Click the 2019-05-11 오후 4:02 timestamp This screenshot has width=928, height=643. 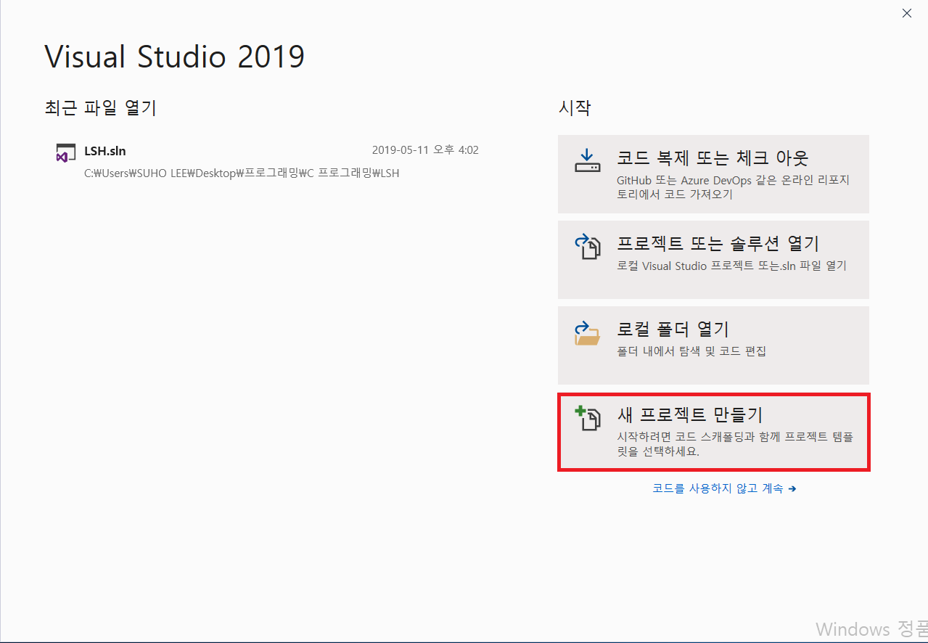[x=425, y=150]
